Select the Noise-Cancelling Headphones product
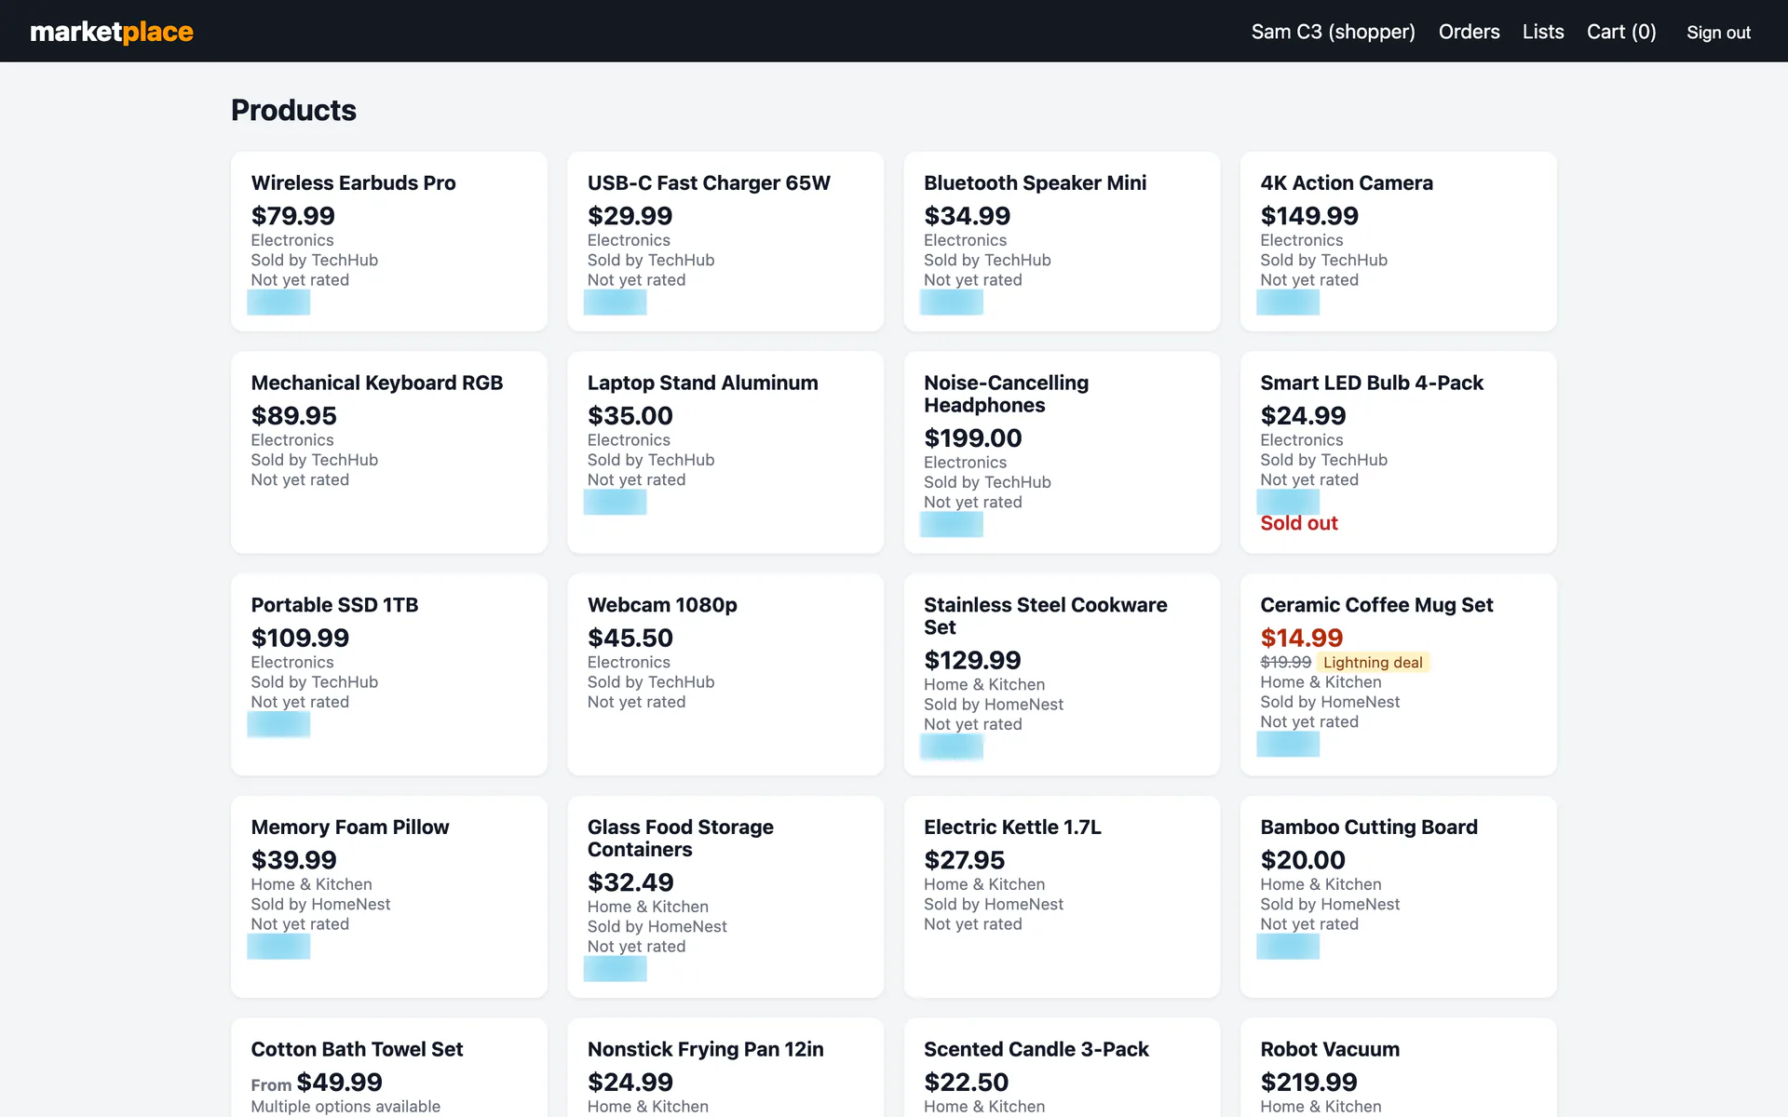 pos(1006,394)
